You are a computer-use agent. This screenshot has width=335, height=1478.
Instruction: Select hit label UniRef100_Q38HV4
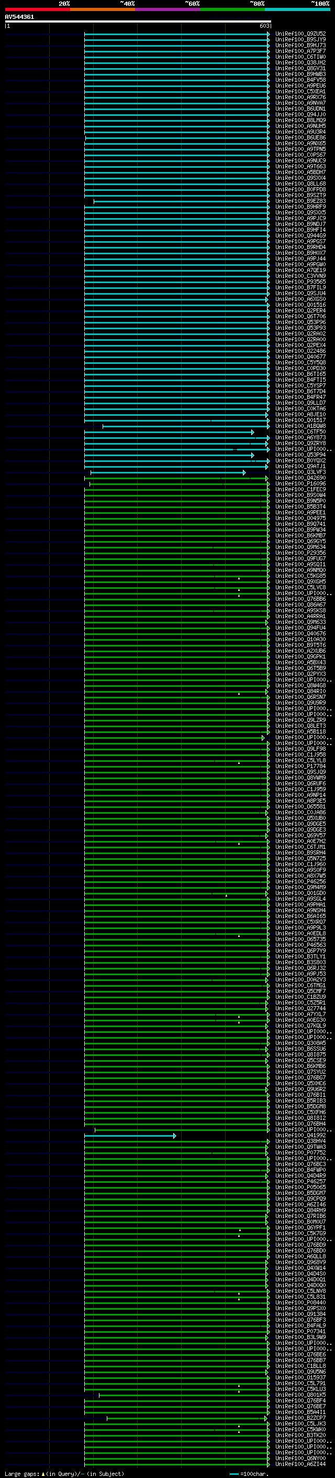(x=300, y=1141)
